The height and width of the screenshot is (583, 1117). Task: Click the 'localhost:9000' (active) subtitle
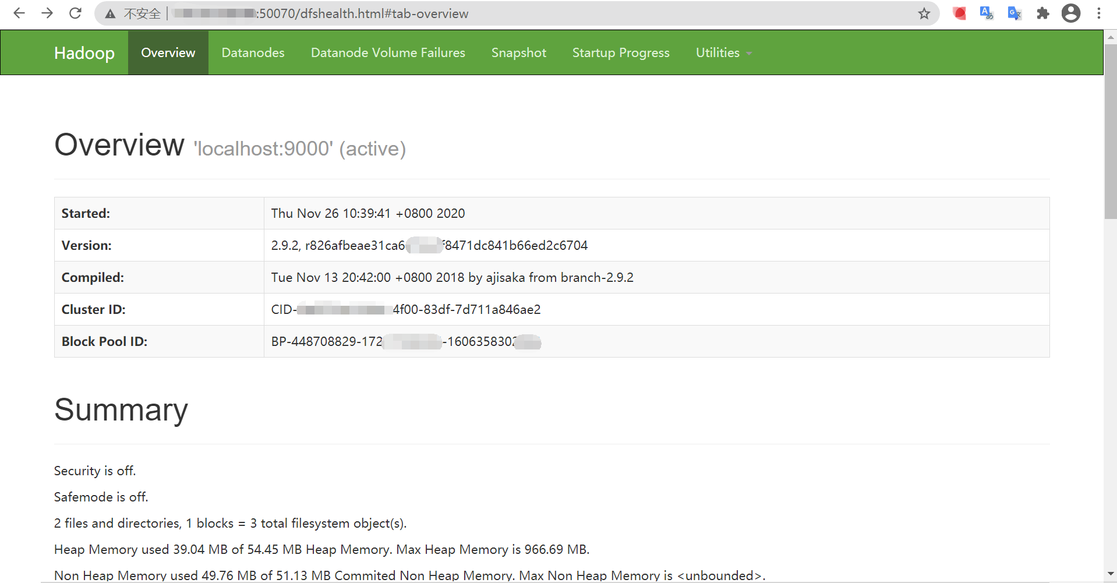300,149
